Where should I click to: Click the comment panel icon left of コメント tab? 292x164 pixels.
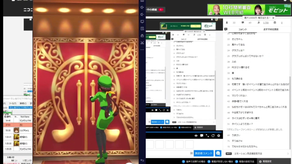pos(226,29)
